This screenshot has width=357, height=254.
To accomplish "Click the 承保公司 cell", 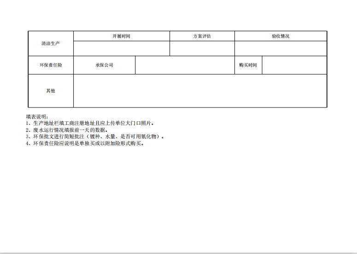I will [104, 65].
